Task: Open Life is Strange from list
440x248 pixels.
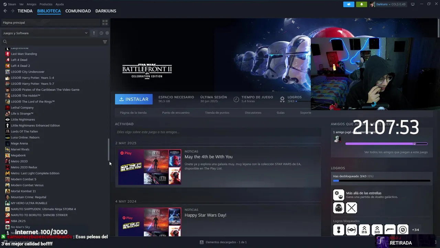Action: [22, 113]
